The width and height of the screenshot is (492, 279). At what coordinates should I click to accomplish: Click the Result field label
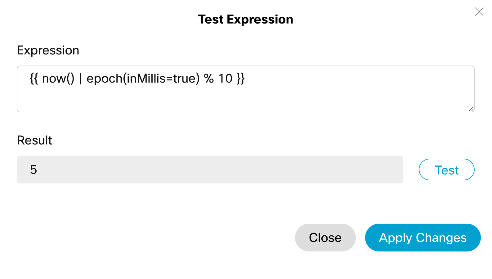click(34, 140)
